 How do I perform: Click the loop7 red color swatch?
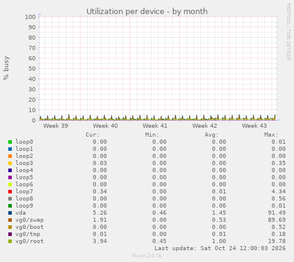click(x=10, y=192)
